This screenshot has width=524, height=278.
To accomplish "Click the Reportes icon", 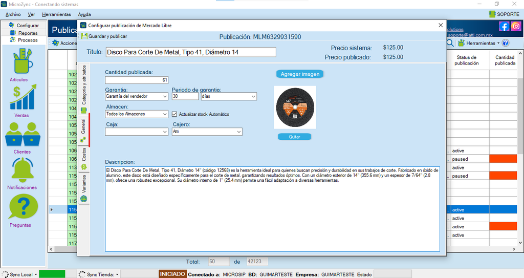I will 13,33.
